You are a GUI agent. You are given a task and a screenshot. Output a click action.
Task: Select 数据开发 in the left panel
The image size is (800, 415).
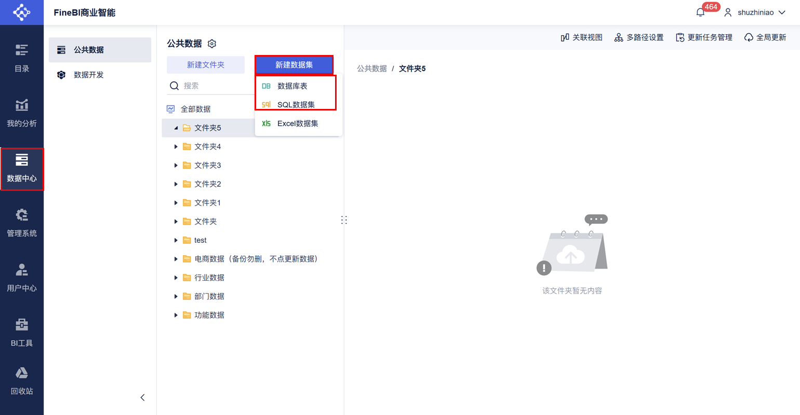point(100,75)
